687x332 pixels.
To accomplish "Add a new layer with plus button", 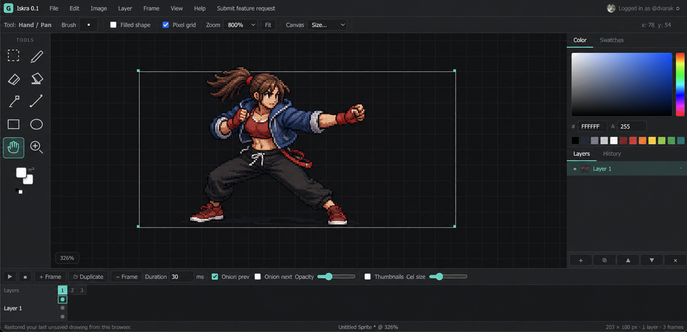I will pos(581,260).
